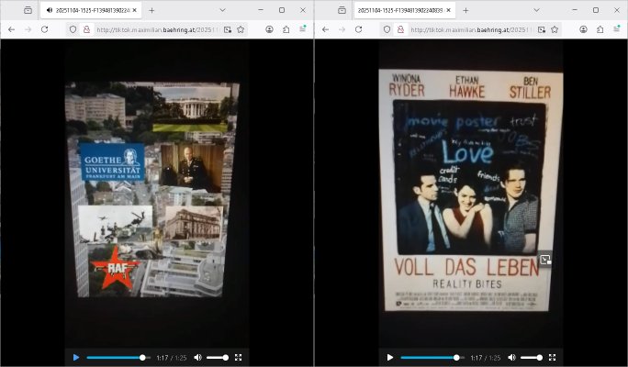Viewport: 628px width, 367px height.
Task: Play the video in the right window
Action: pos(390,357)
